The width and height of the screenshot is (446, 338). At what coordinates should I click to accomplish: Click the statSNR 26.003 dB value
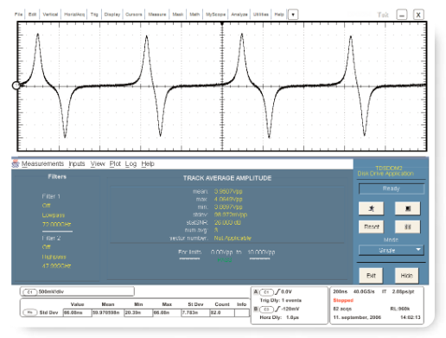(227, 222)
